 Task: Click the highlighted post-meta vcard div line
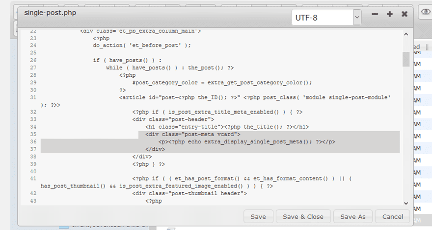click(192, 134)
